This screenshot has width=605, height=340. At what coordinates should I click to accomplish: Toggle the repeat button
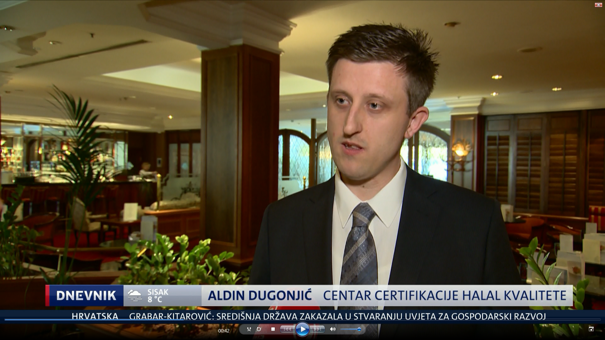pyautogui.click(x=259, y=329)
